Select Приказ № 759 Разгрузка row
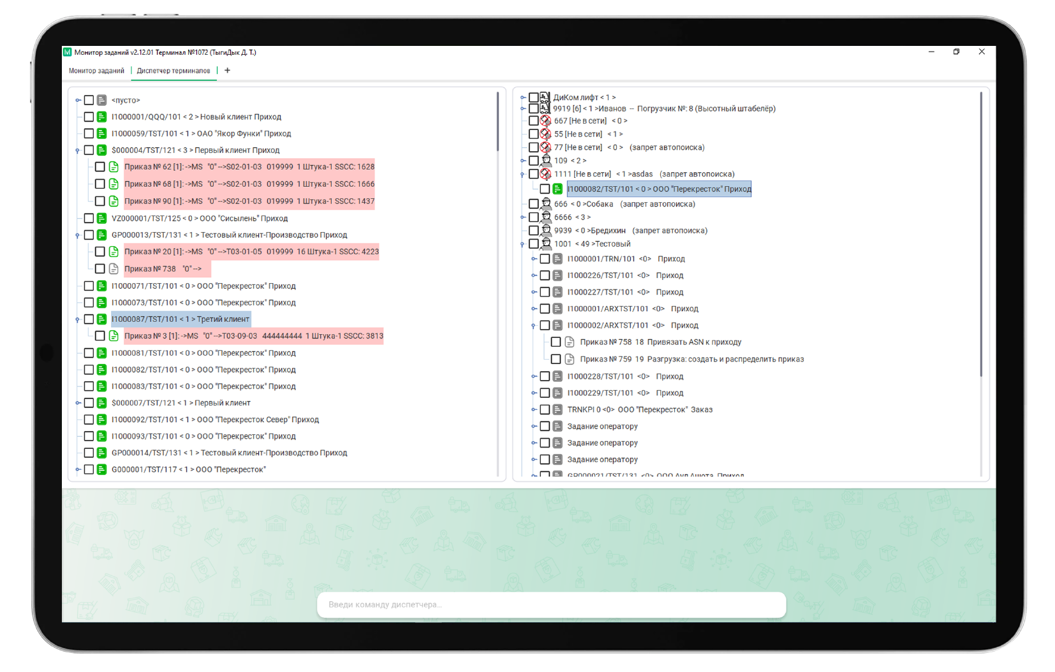The width and height of the screenshot is (1055, 672). (692, 359)
